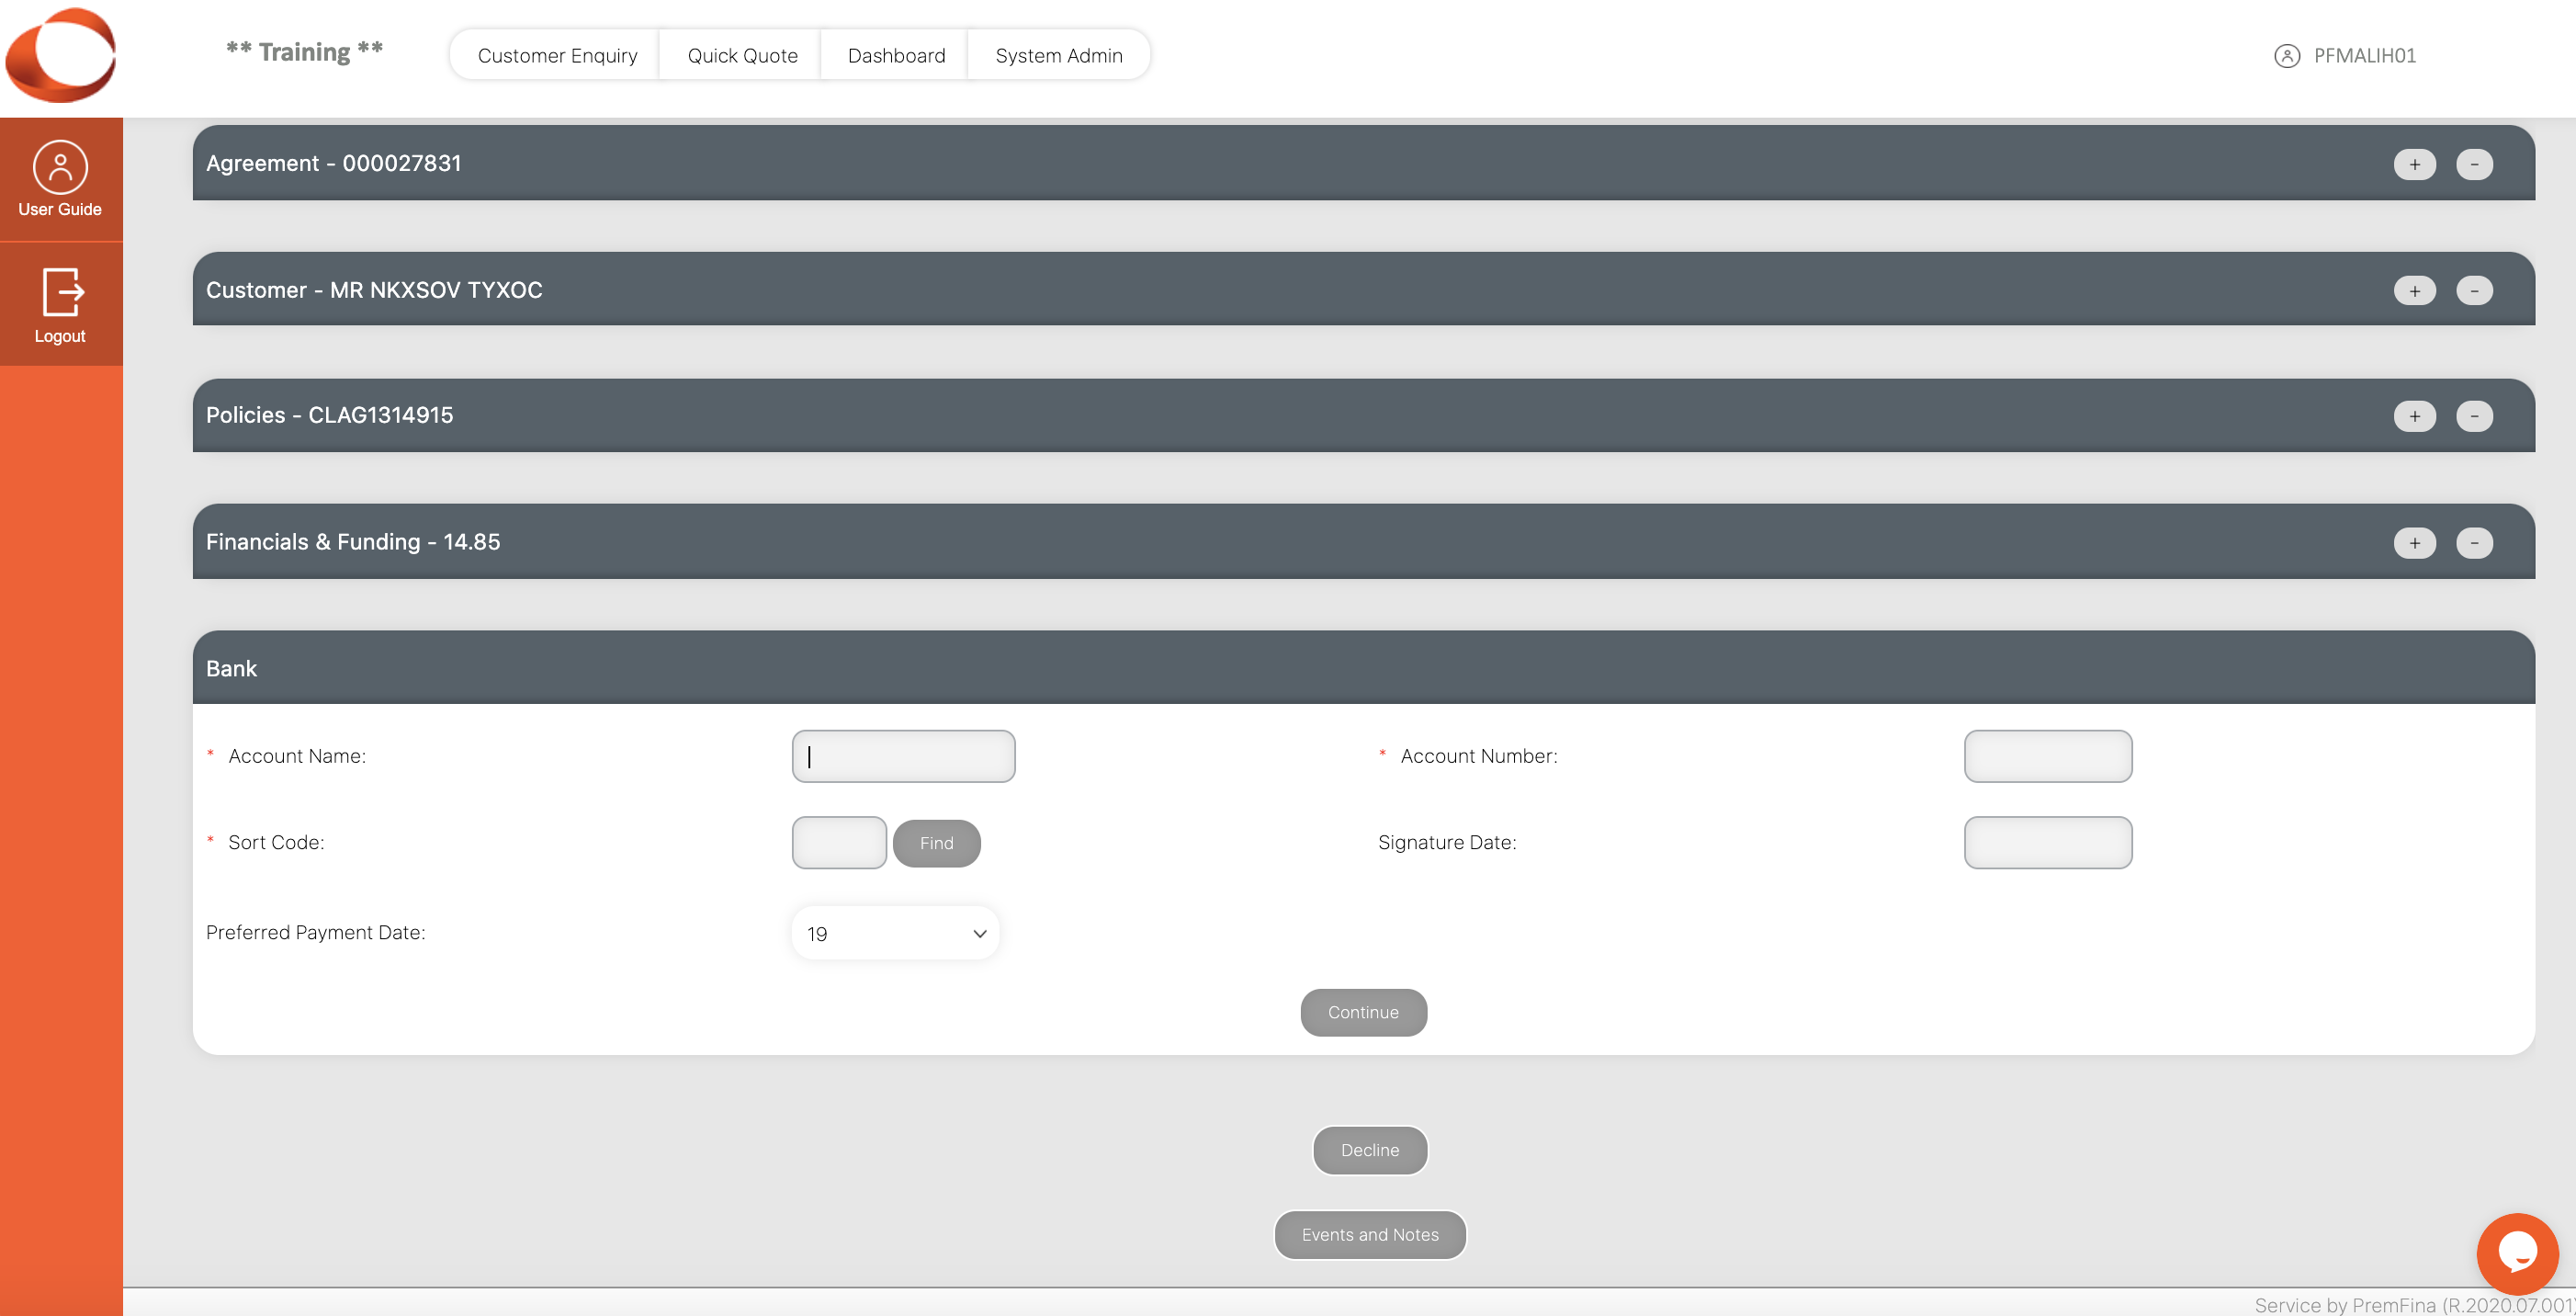Expand the Policies - CLAG1314915 section
Image resolution: width=2576 pixels, height=1316 pixels.
click(2415, 414)
